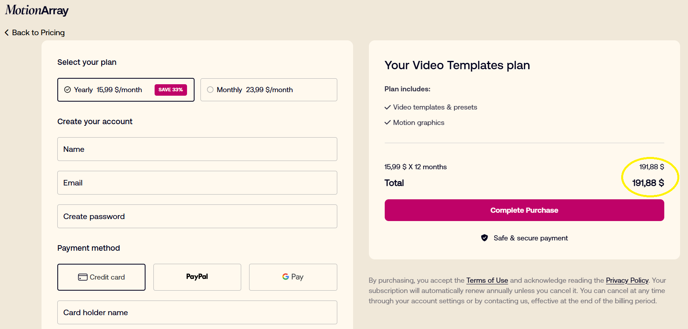
Task: Click the checkmark beside Motion graphics
Action: 387,123
